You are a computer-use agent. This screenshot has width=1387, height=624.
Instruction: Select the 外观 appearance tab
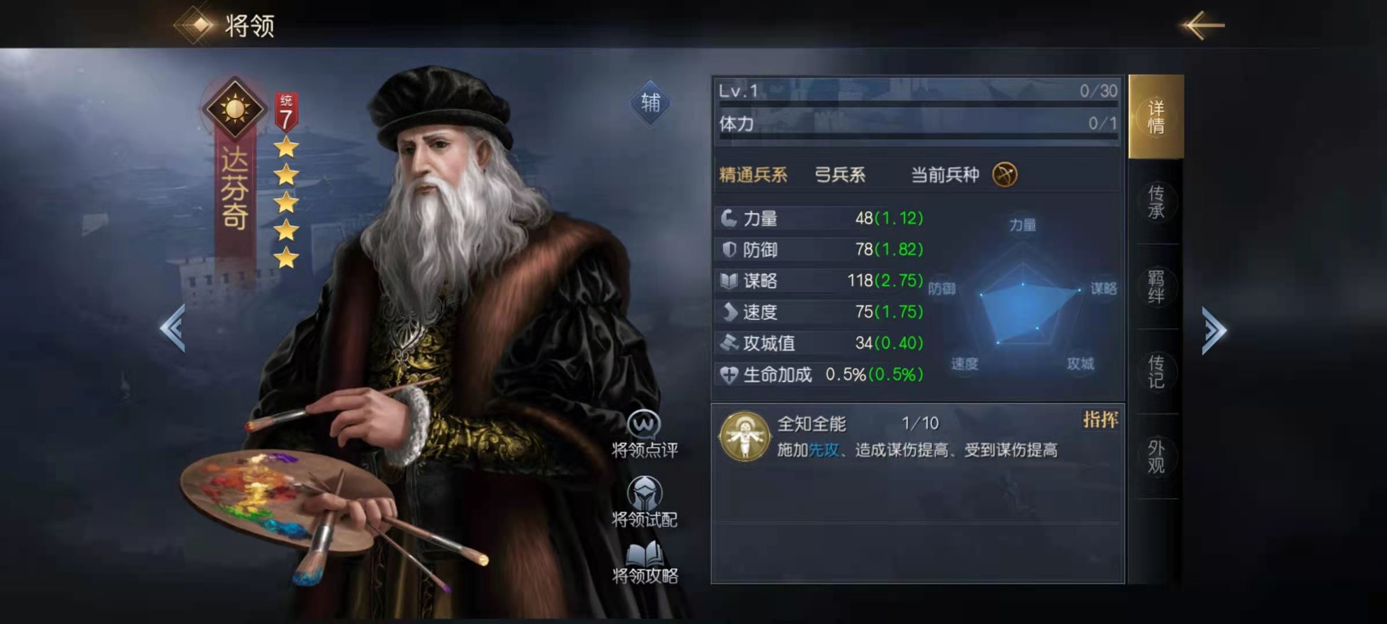point(1156,456)
